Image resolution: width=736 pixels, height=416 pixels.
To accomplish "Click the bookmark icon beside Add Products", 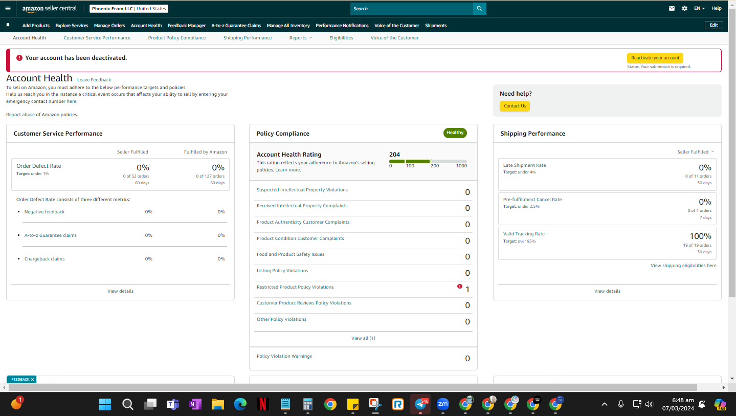I will pos(8,25).
